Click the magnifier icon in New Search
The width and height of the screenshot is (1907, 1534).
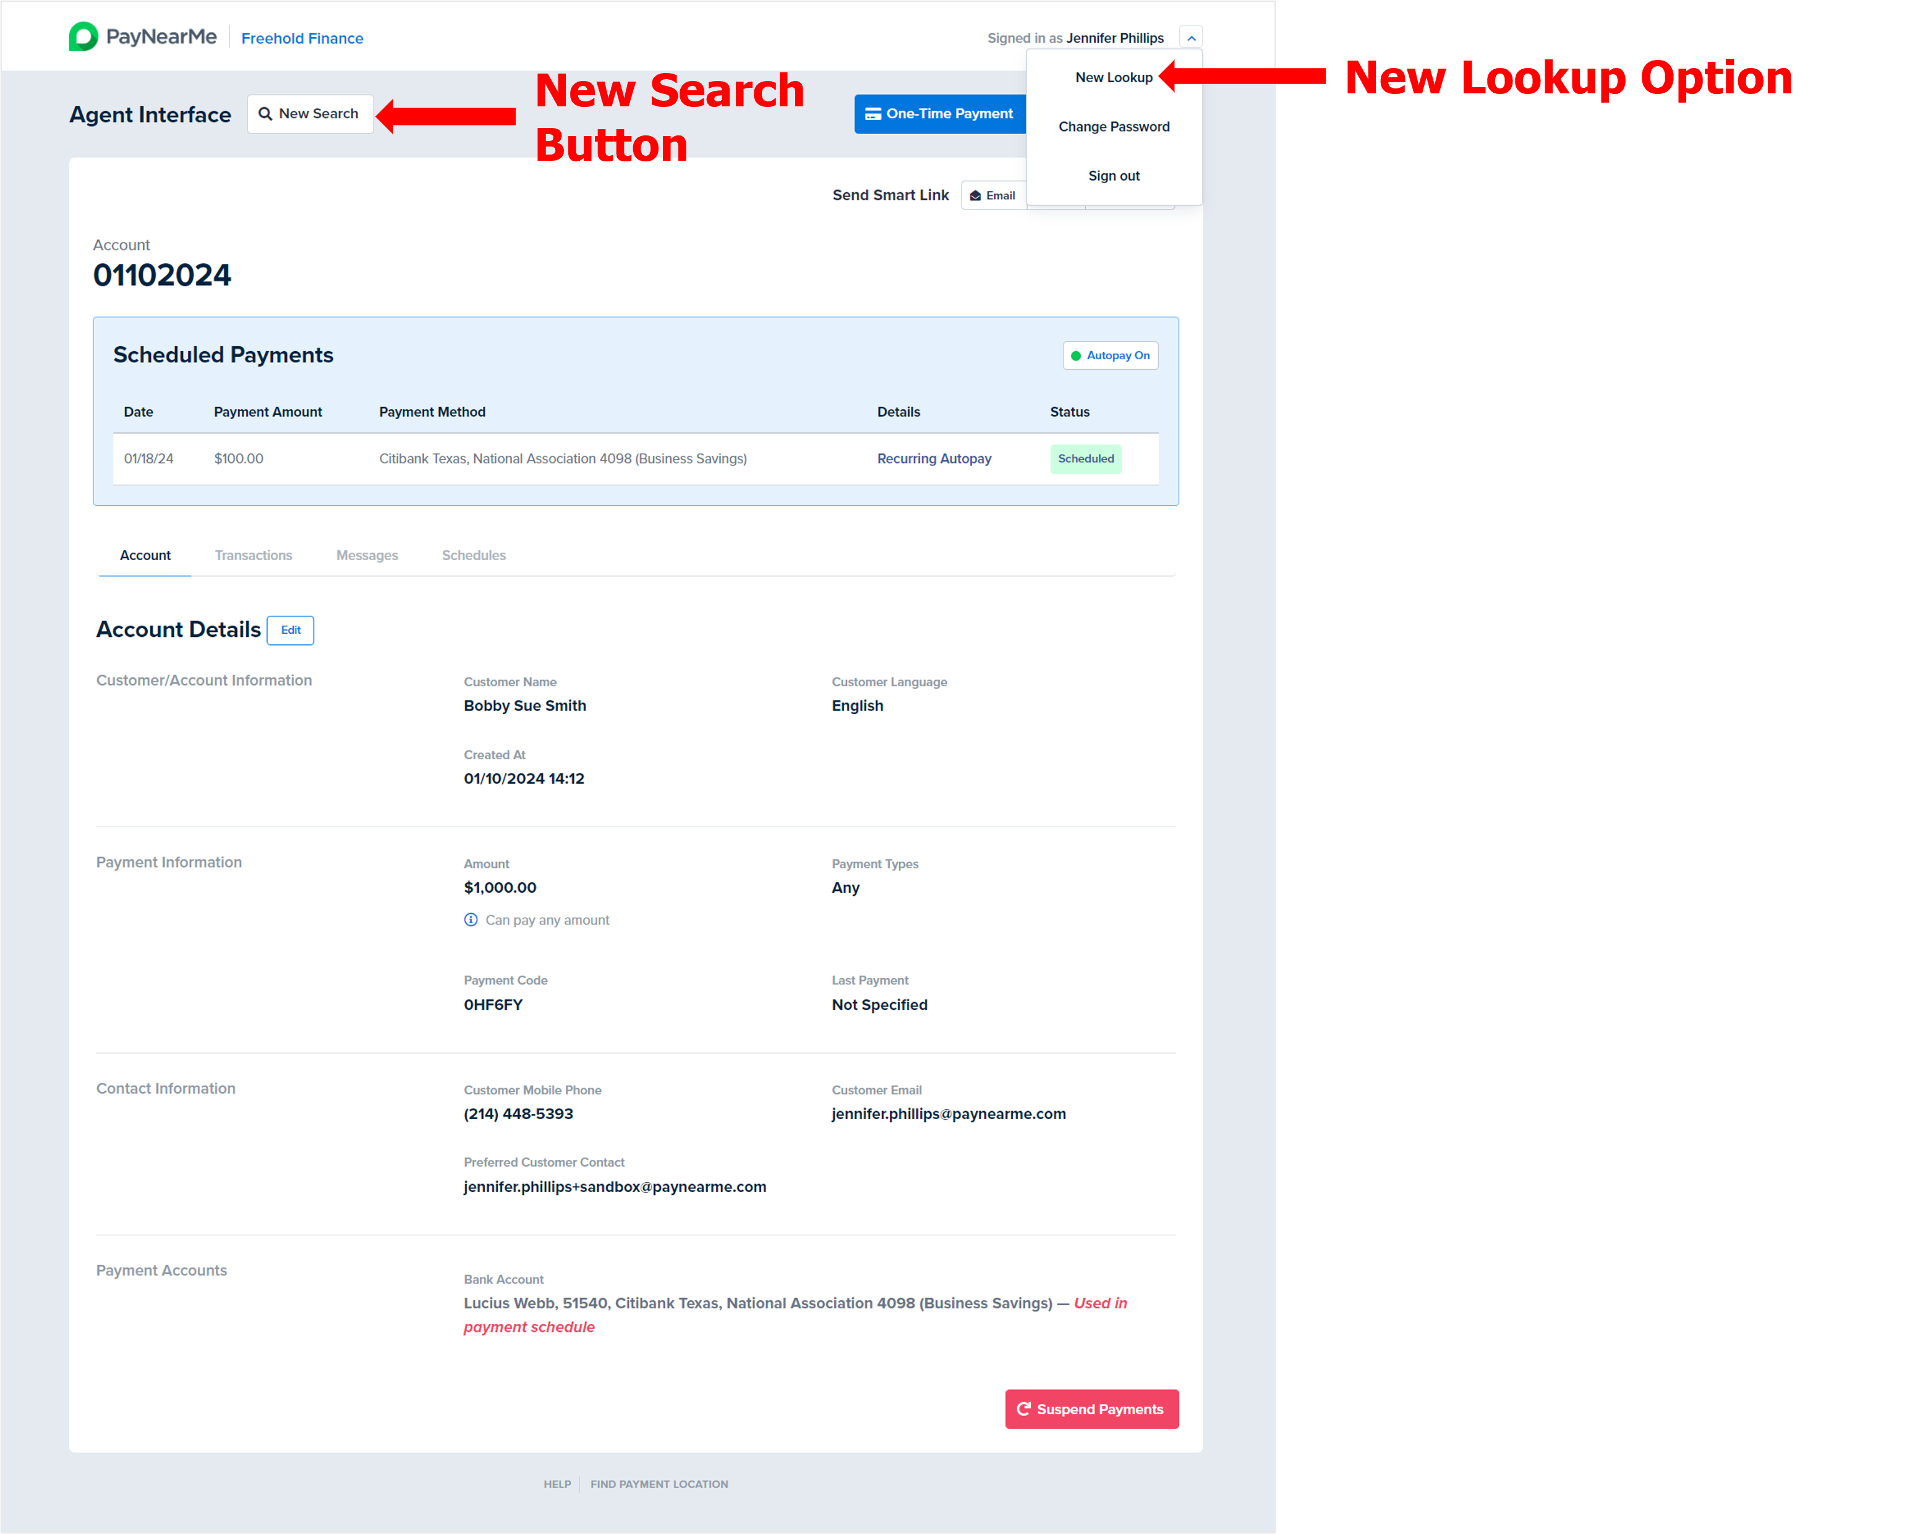pyautogui.click(x=265, y=114)
